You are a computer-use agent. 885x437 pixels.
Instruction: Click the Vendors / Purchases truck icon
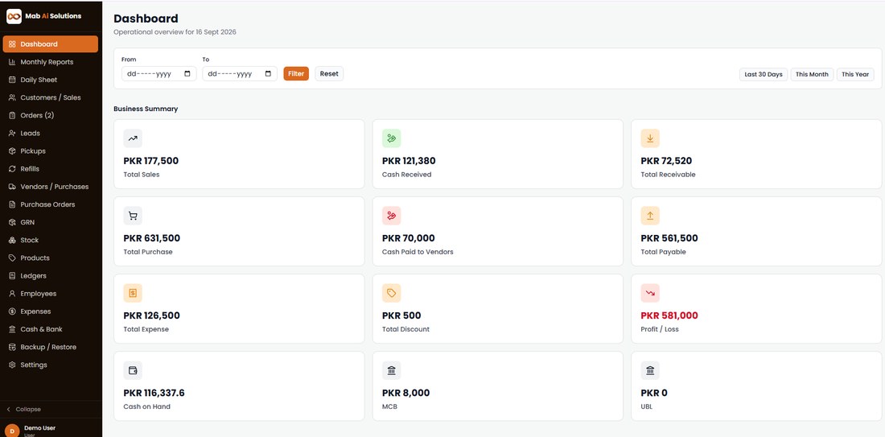click(12, 187)
